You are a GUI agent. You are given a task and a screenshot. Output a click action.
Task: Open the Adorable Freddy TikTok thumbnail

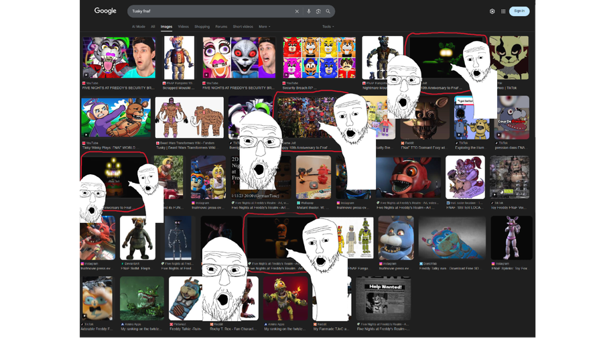98,298
